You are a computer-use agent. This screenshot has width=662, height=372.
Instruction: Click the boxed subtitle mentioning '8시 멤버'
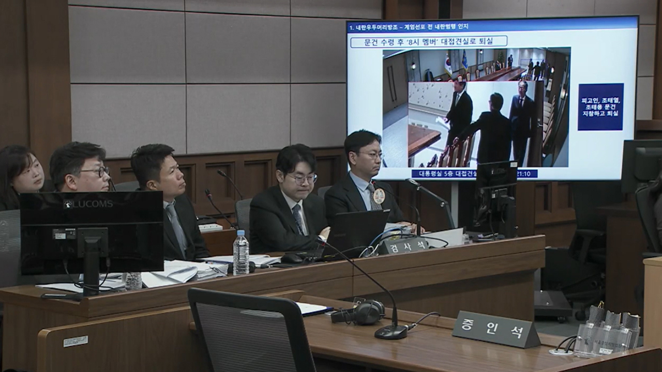point(429,41)
